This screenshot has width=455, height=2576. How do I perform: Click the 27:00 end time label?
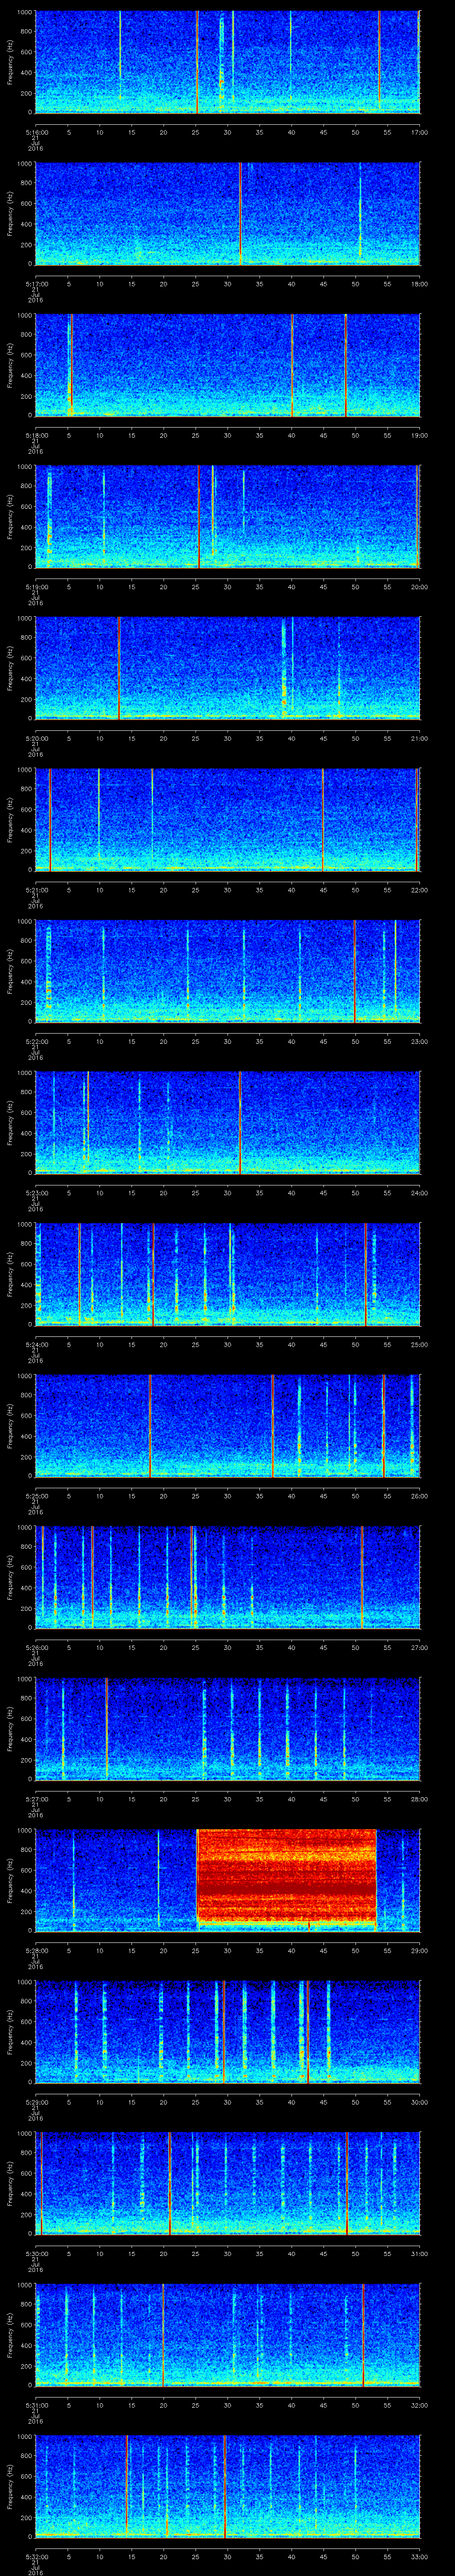pos(419,1647)
